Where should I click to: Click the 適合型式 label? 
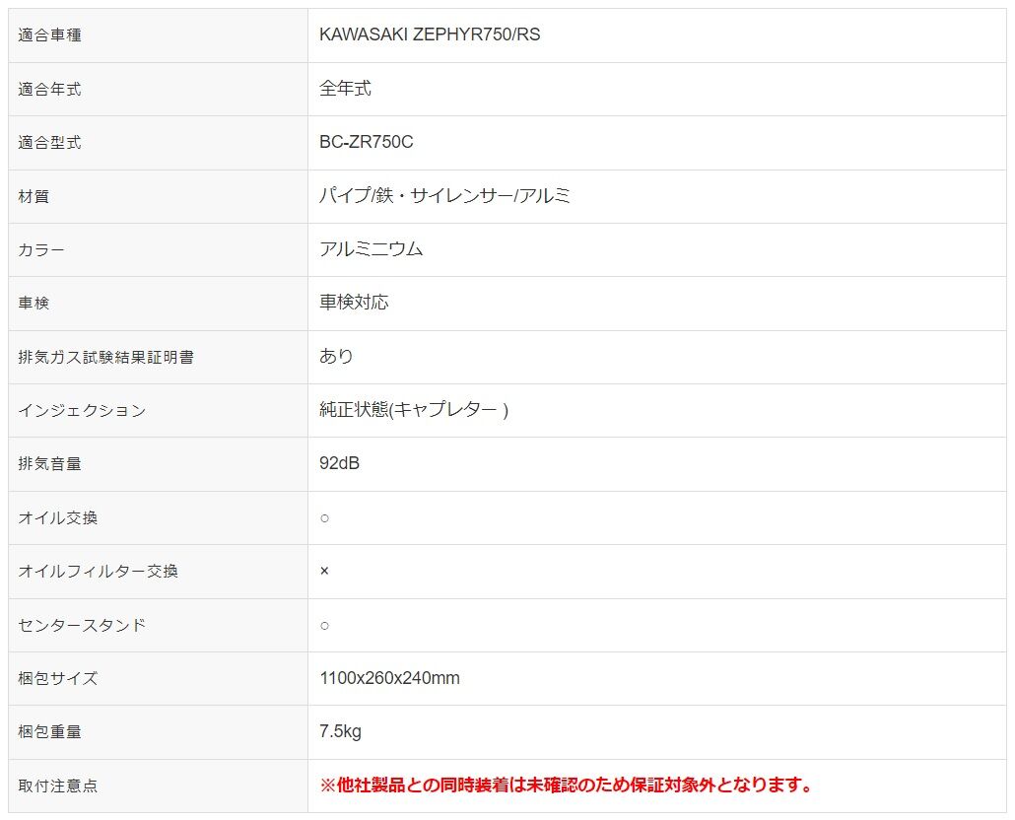pos(50,142)
